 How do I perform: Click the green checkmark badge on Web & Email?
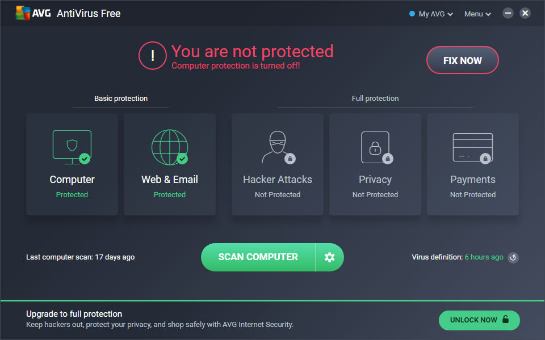182,159
